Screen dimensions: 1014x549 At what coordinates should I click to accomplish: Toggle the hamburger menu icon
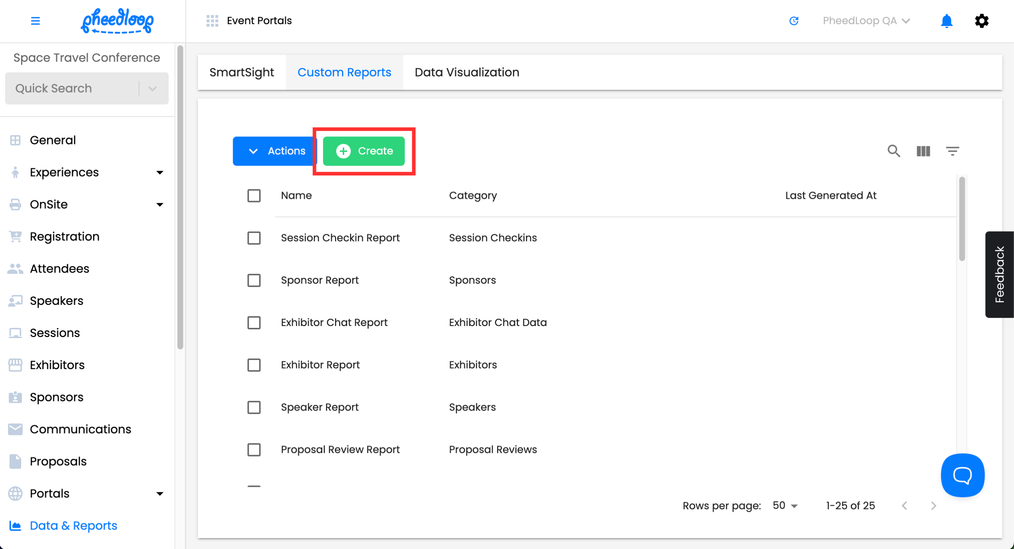(35, 21)
